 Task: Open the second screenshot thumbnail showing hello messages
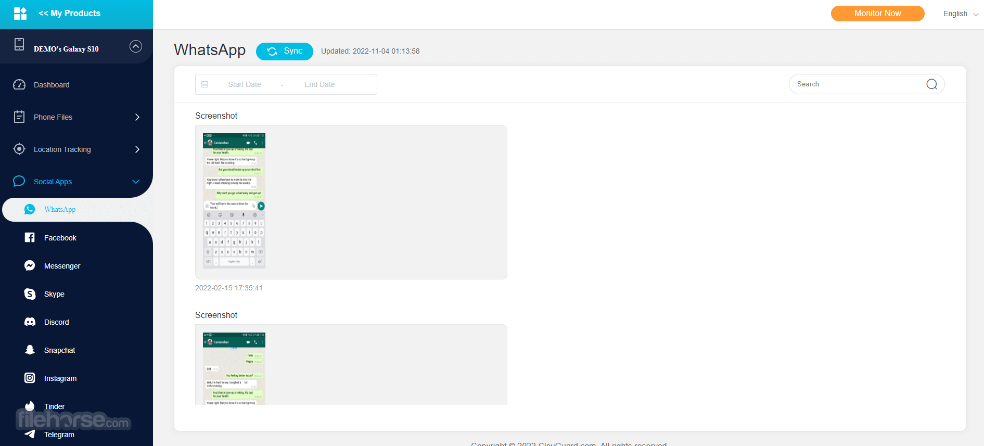coord(234,368)
